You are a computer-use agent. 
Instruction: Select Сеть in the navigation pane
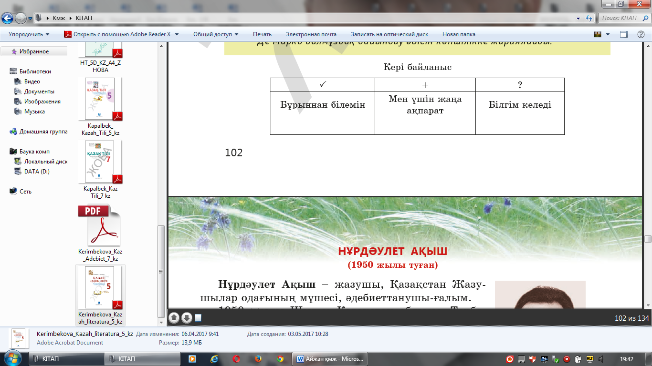click(25, 192)
